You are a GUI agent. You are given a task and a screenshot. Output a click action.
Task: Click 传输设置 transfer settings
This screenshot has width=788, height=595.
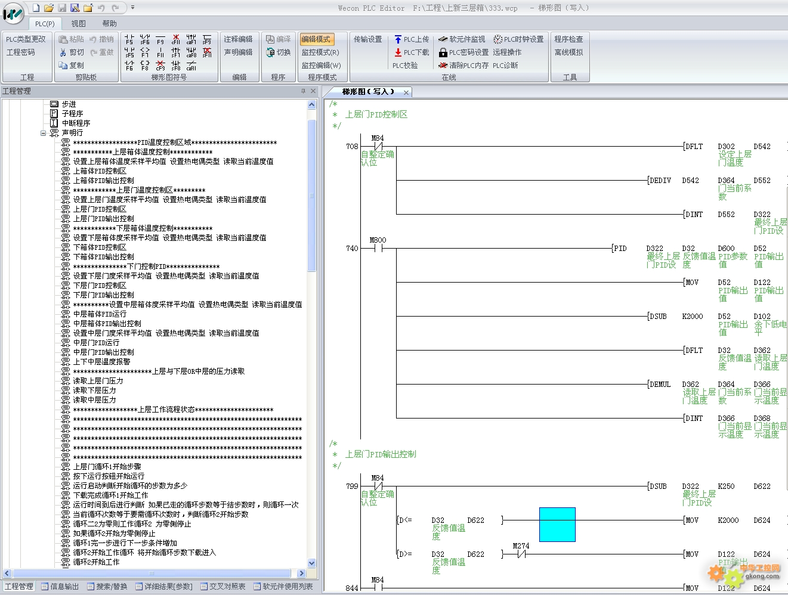pyautogui.click(x=368, y=39)
